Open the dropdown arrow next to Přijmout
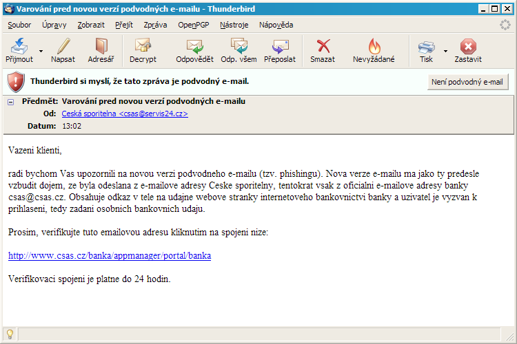 41,51
